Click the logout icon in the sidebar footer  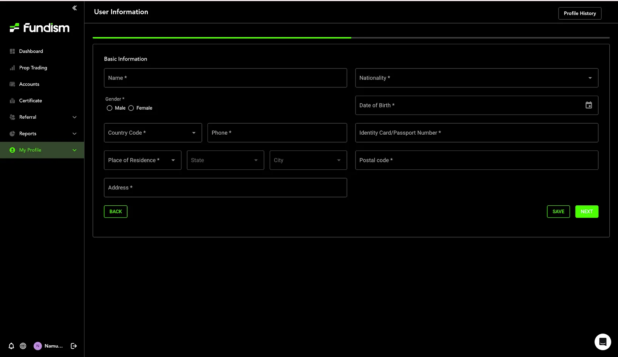point(74,346)
